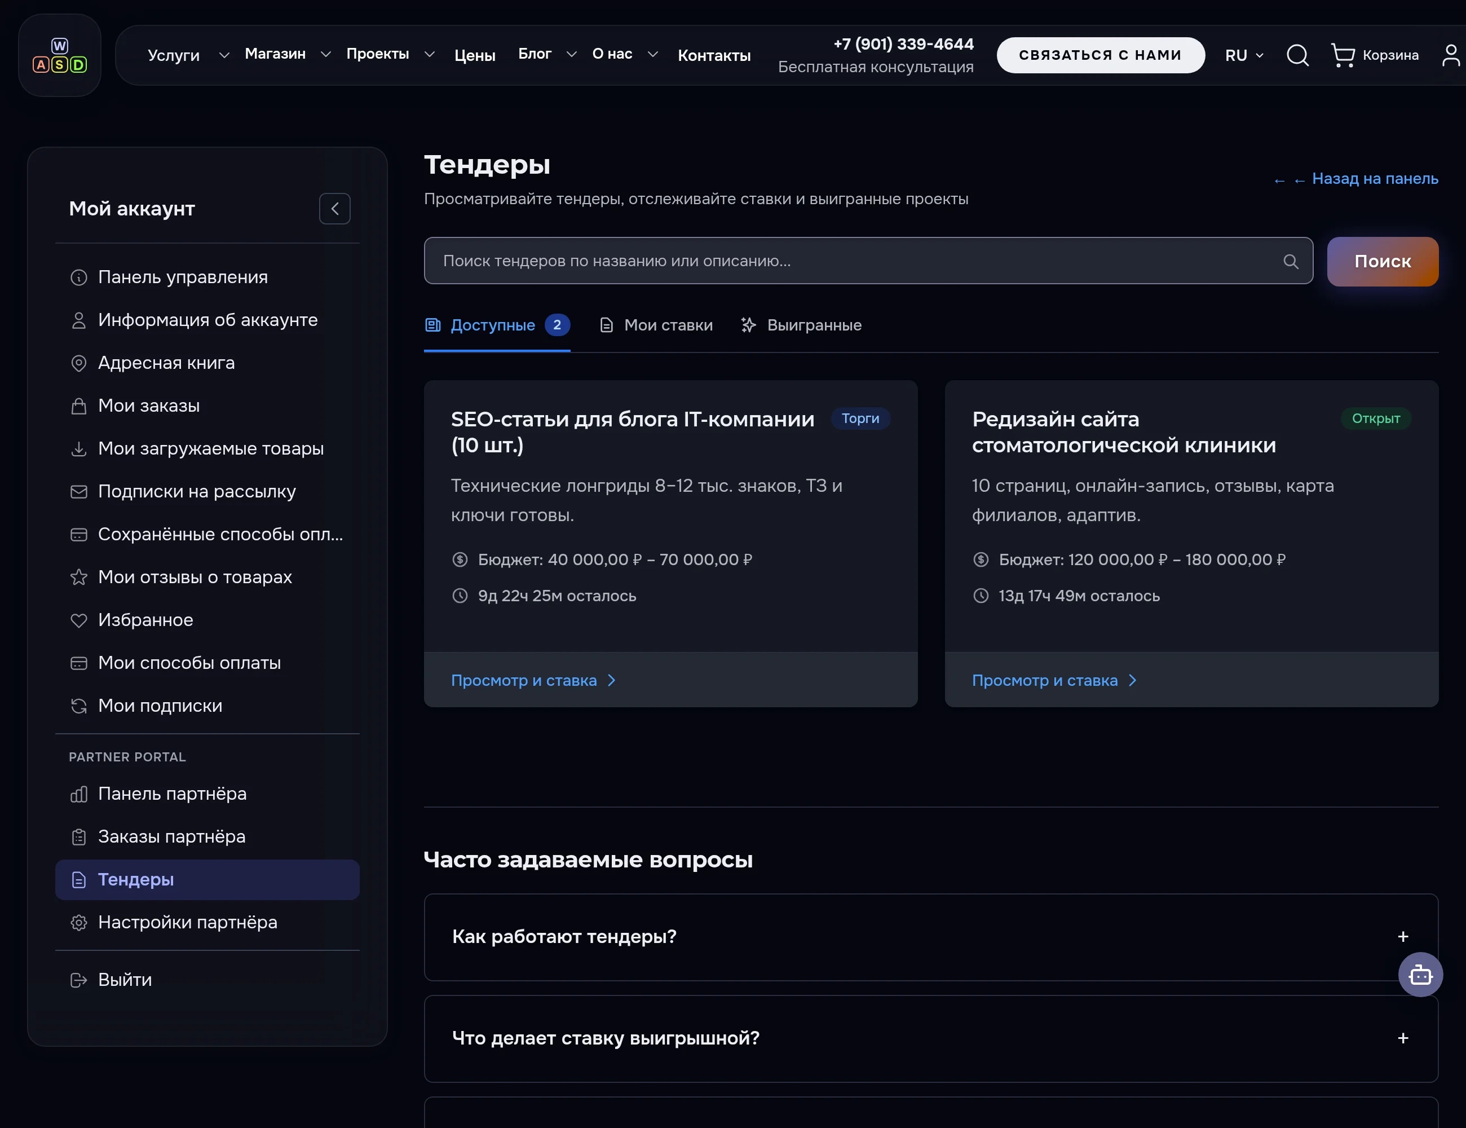Screen dimensions: 1466x1128
Task: Click Выйти to log out
Action: click(207, 980)
